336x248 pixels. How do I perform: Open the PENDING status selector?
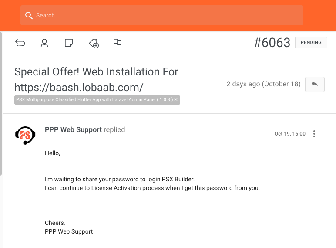pyautogui.click(x=311, y=42)
